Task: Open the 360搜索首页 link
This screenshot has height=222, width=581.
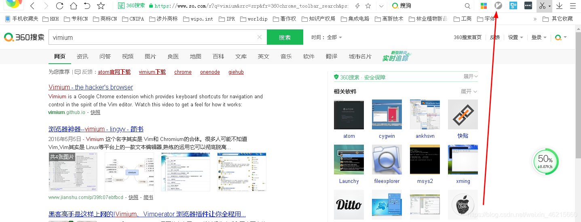Action: (467, 37)
